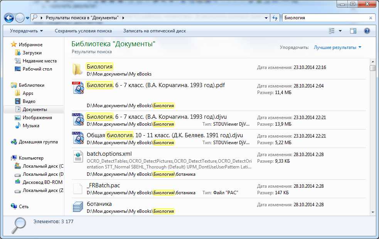379x239 pixels.
Task: Click _FRBatch.pac blank file icon
Action: (78, 189)
